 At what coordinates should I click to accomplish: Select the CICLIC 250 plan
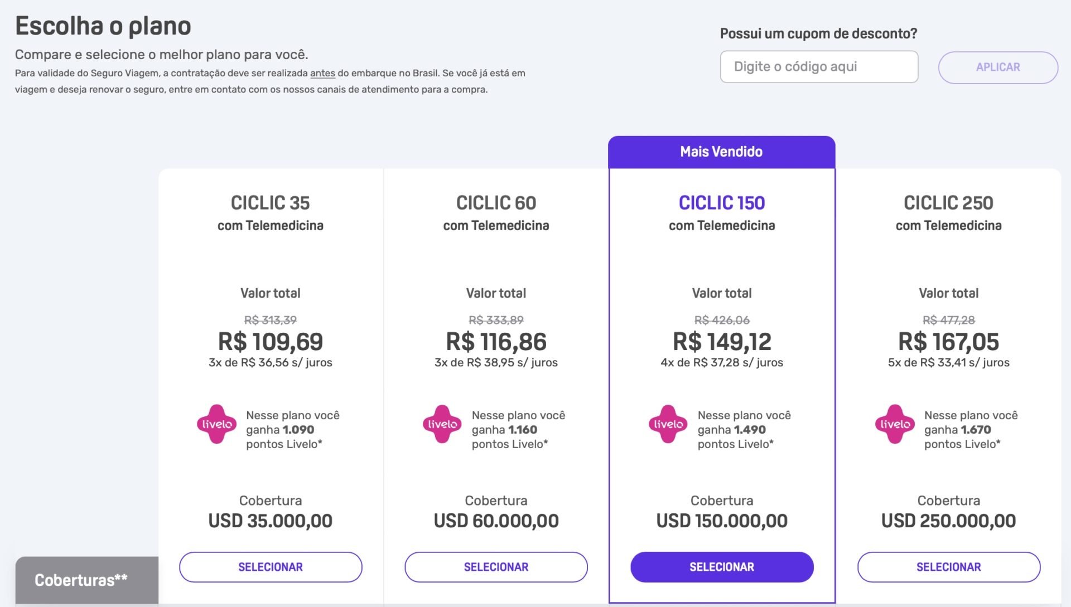(948, 567)
